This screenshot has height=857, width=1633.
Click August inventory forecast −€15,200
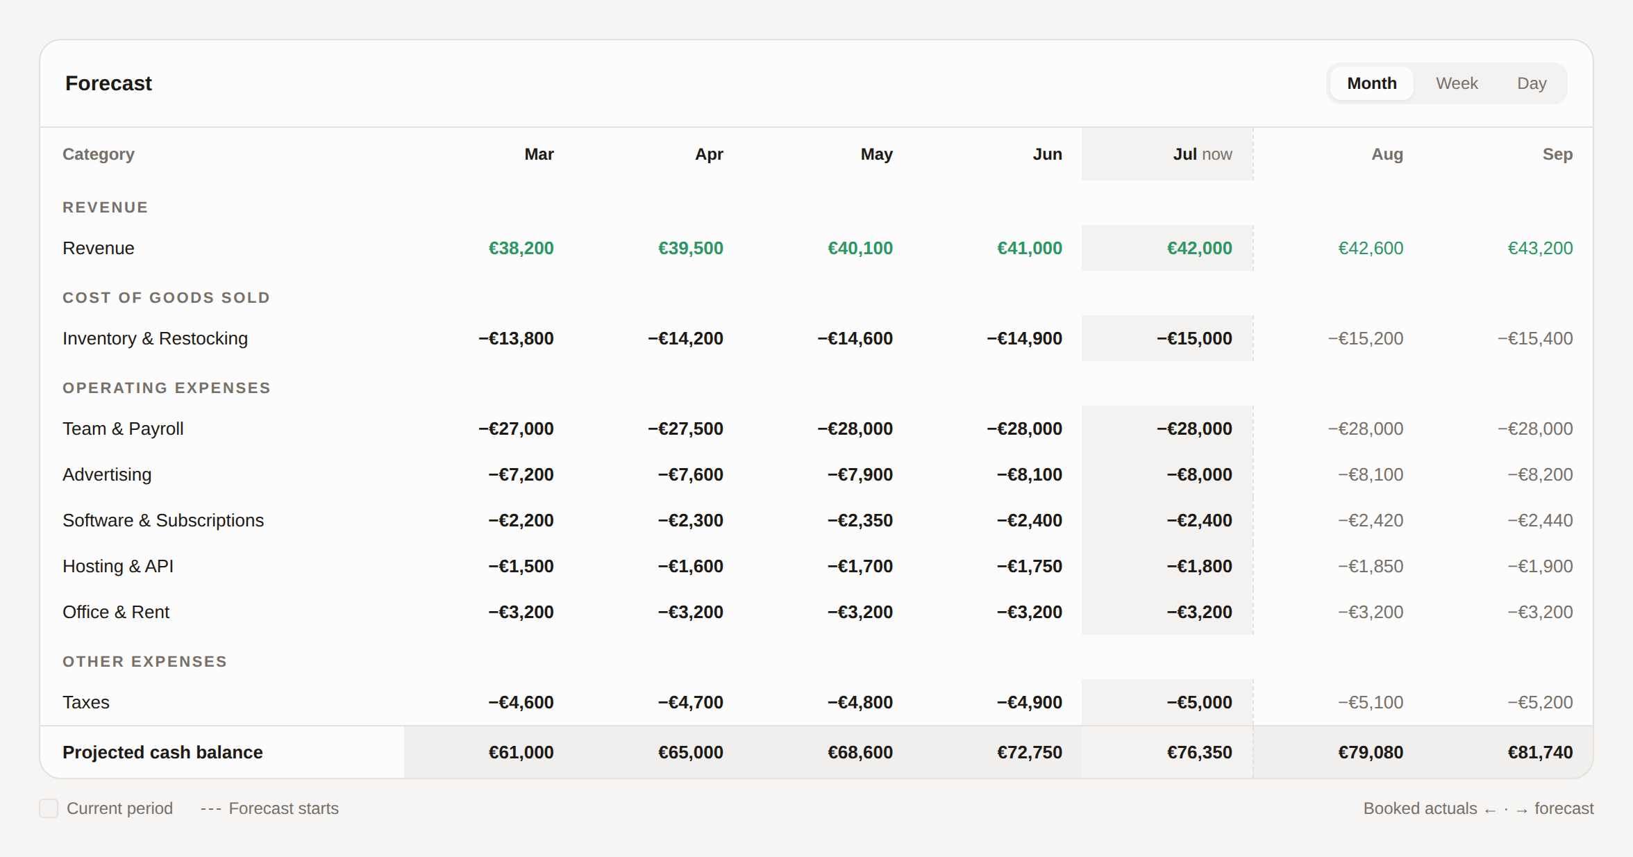pos(1366,338)
